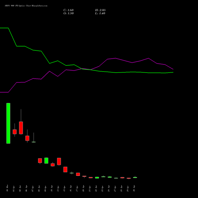This screenshot has height=198, width=198.
Task: Click the thin doji candle above 07 Apr
Action: (x=34, y=142)
